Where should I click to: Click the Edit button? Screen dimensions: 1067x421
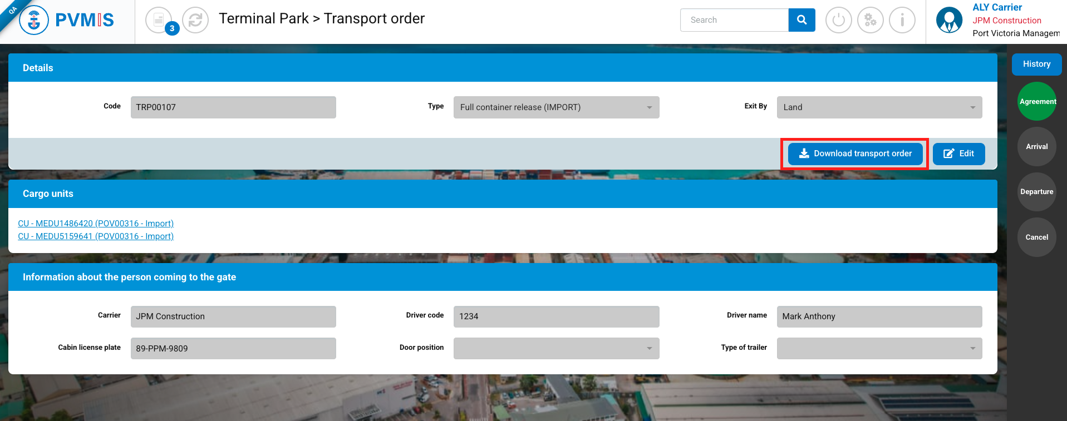pos(958,153)
